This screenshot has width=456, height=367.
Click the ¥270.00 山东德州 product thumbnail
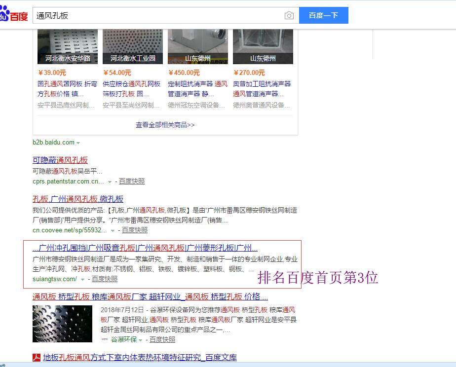pos(263,46)
